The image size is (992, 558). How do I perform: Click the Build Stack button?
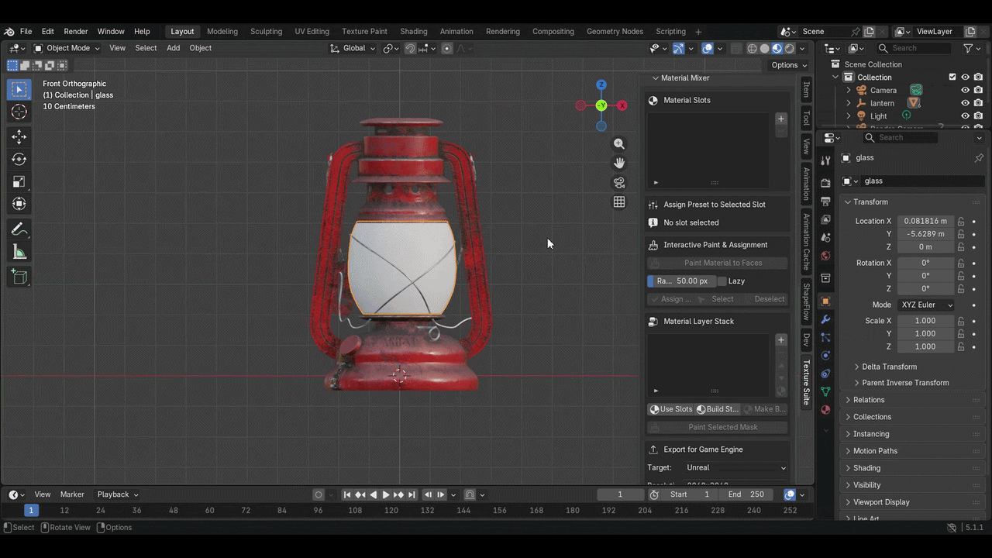pos(717,409)
